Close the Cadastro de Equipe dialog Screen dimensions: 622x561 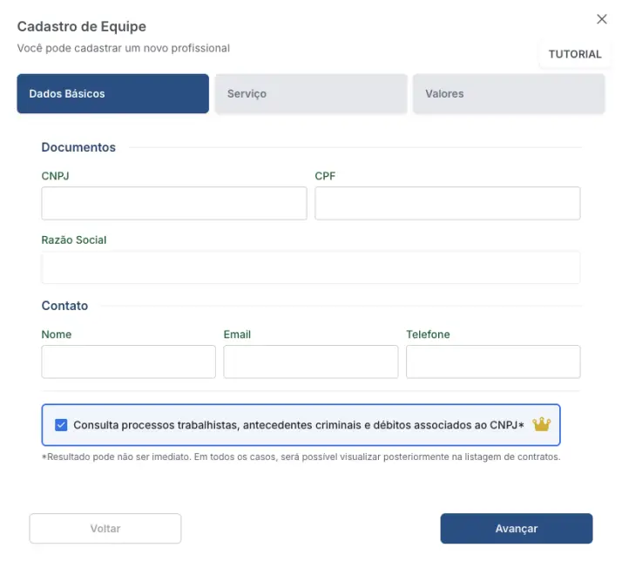coord(602,19)
